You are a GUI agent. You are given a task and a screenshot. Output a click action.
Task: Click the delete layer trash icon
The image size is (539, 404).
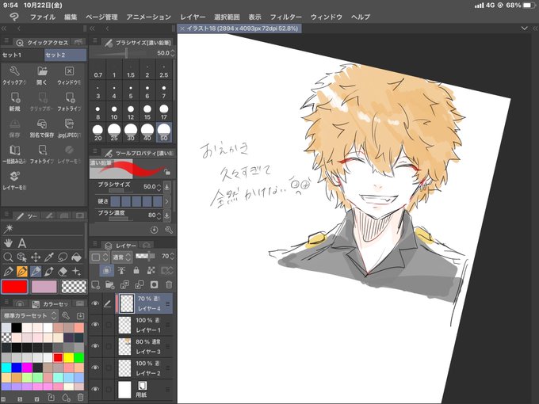(x=169, y=285)
